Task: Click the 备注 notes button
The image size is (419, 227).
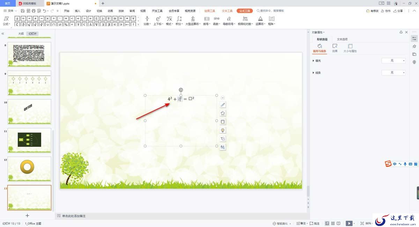Action: (x=301, y=223)
